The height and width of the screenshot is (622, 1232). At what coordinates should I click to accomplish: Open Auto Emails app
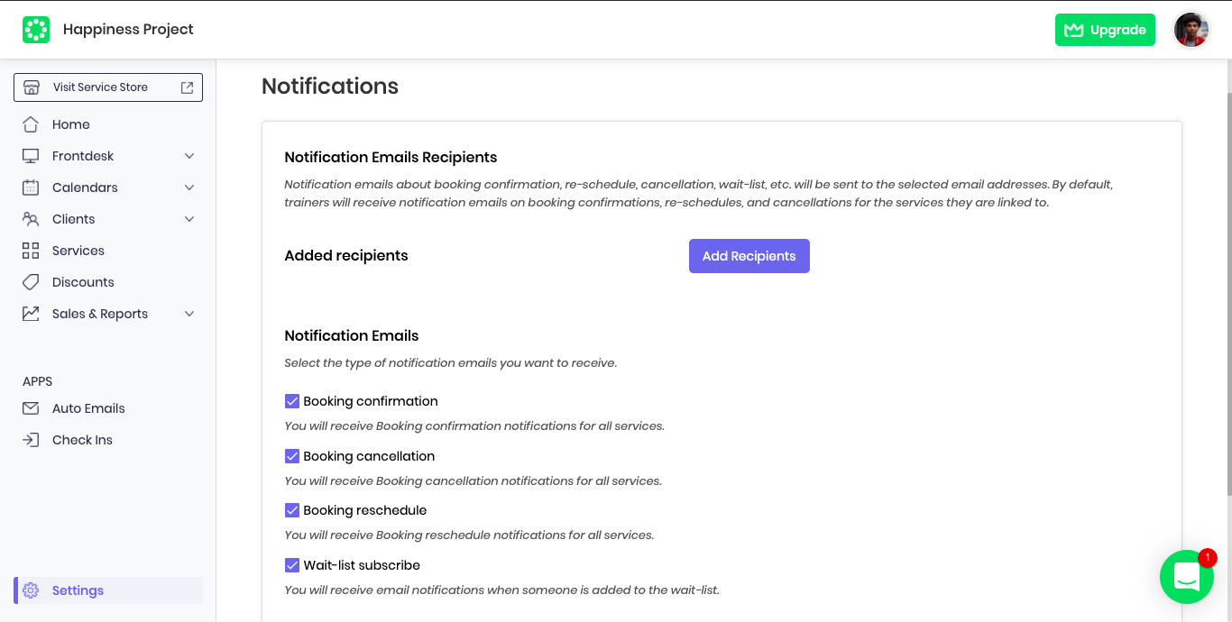108,408
